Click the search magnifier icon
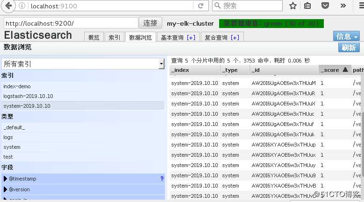The image size is (364, 202). 217,5
